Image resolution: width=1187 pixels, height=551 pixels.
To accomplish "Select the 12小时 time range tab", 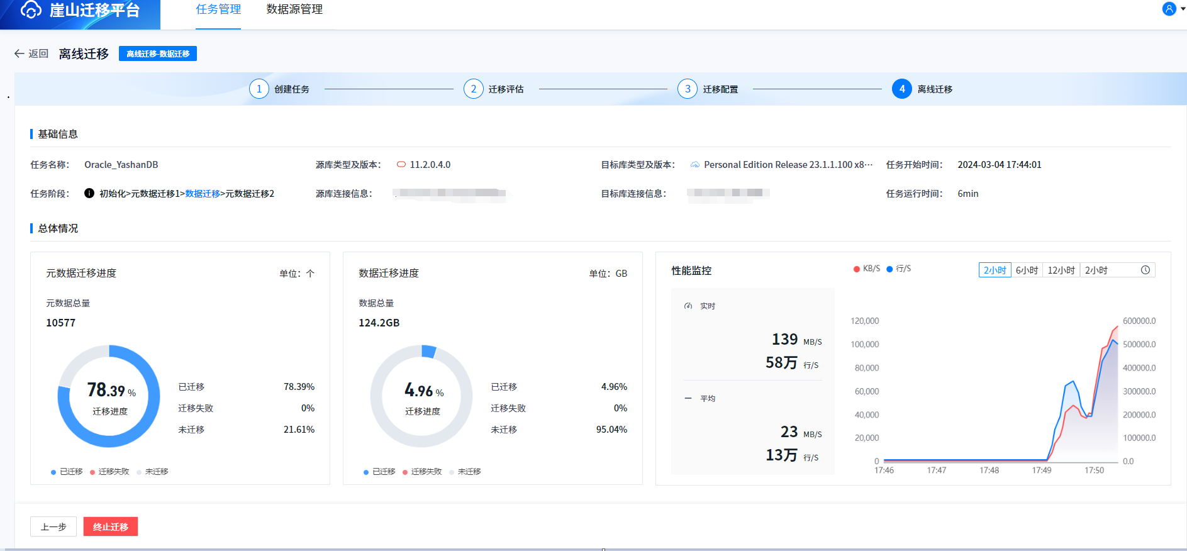I will pyautogui.click(x=1061, y=270).
